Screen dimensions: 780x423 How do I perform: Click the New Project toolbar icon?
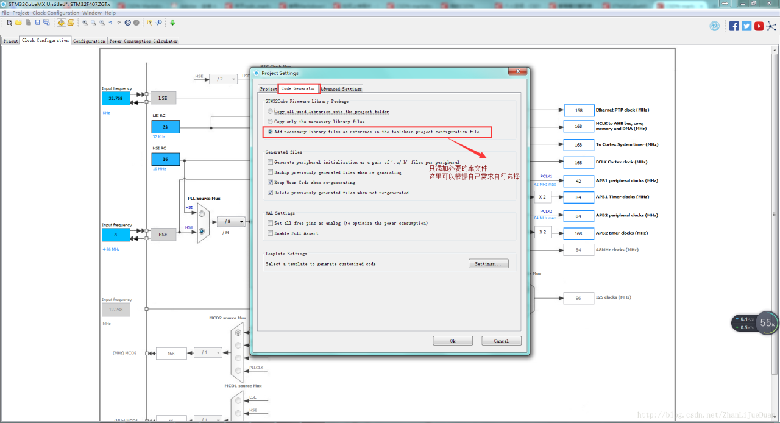(x=10, y=23)
